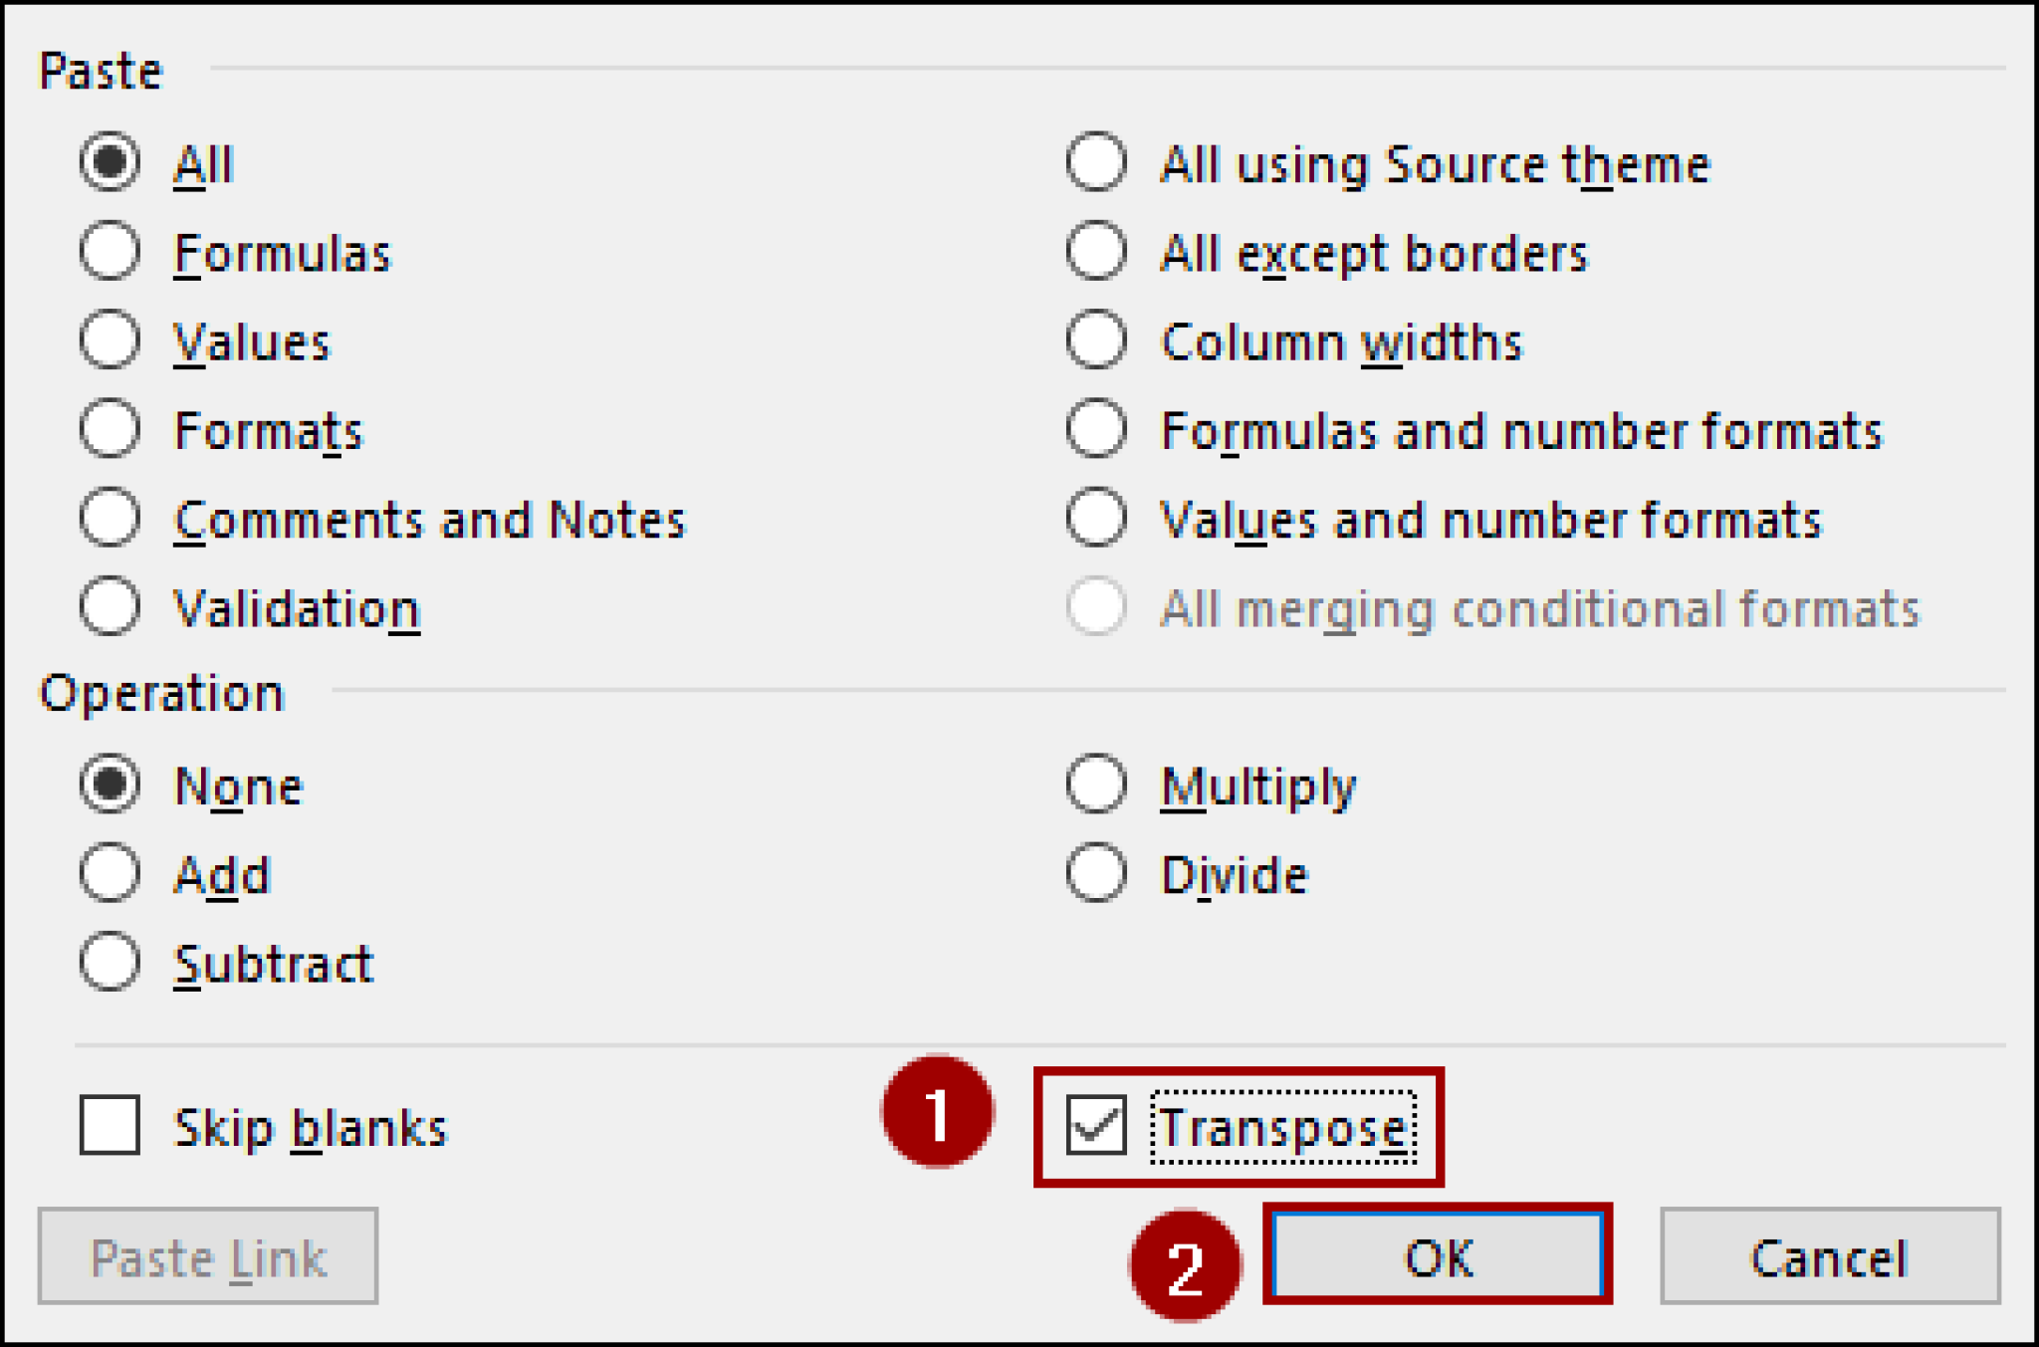Enable the Skip blanks checkbox
The width and height of the screenshot is (2039, 1347).
(x=110, y=1126)
